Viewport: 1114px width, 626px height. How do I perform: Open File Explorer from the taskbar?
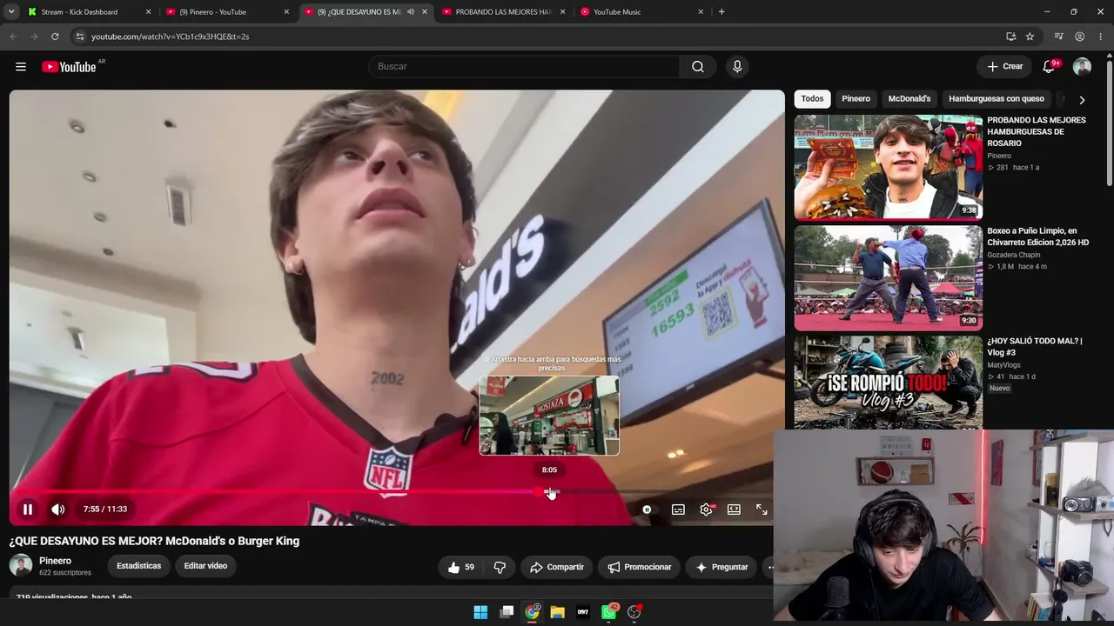click(x=558, y=612)
